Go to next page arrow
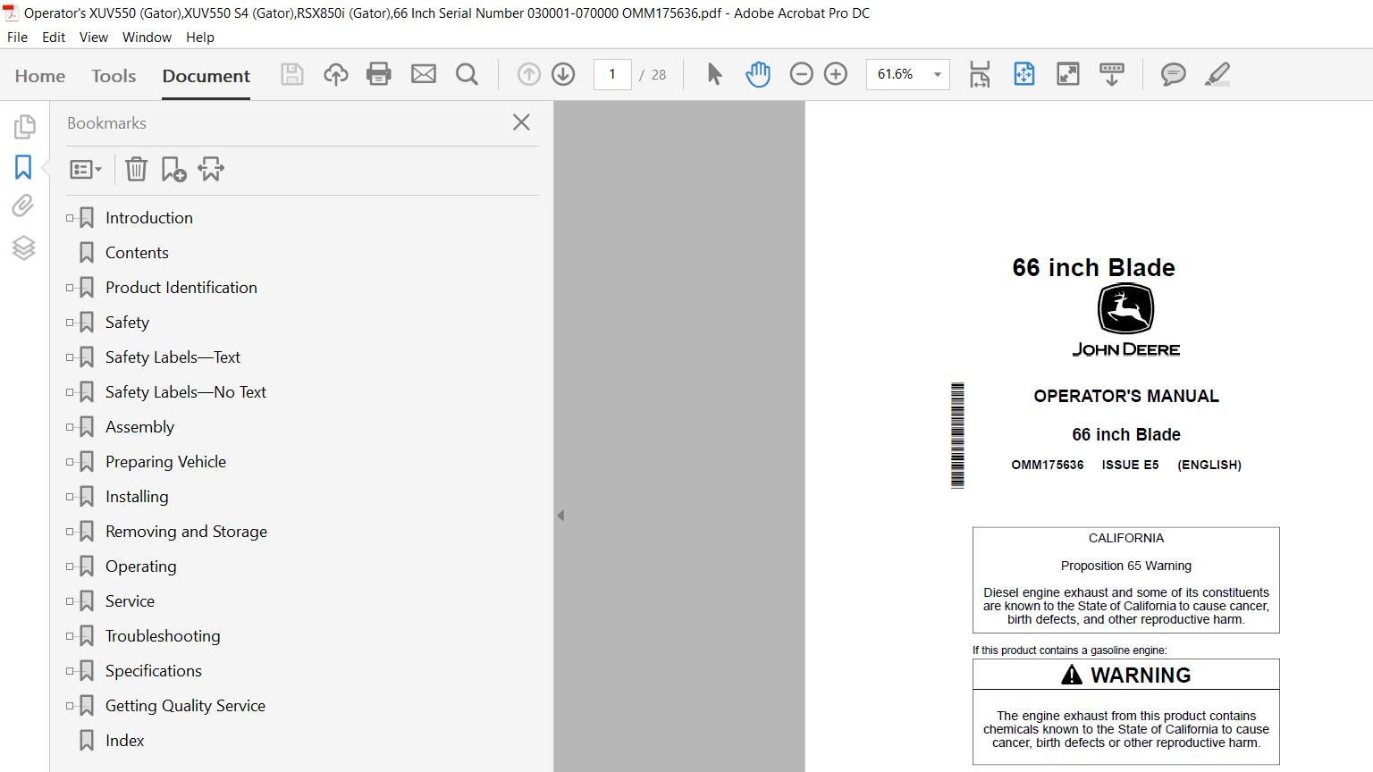 [x=563, y=74]
